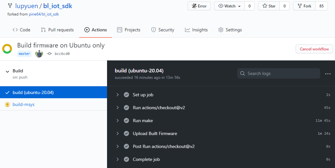Viewport: 335px width, 168px height.
Task: Star the repository
Action: pos(269,6)
